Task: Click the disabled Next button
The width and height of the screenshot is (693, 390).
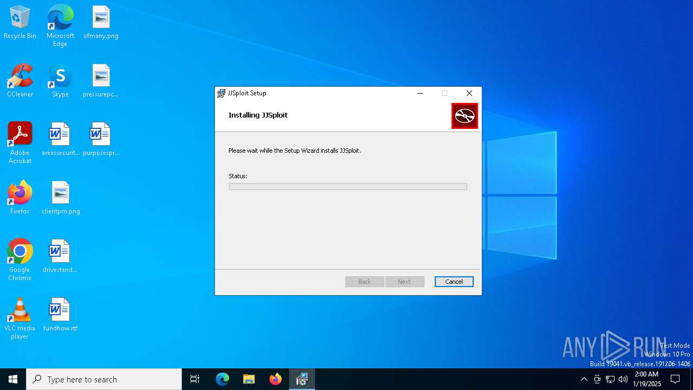Action: [x=404, y=282]
